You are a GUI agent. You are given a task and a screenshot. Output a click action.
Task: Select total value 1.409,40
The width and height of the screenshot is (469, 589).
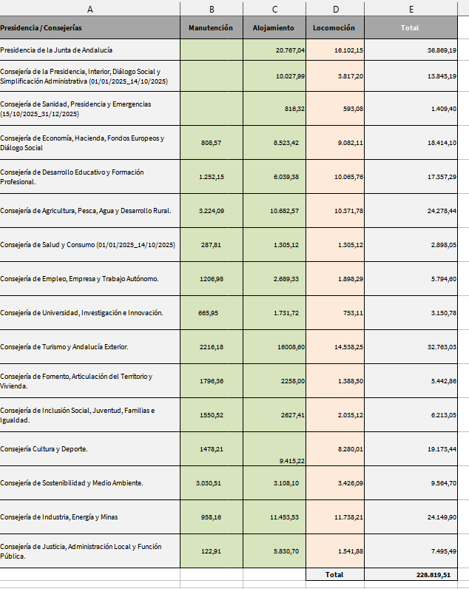click(x=411, y=109)
